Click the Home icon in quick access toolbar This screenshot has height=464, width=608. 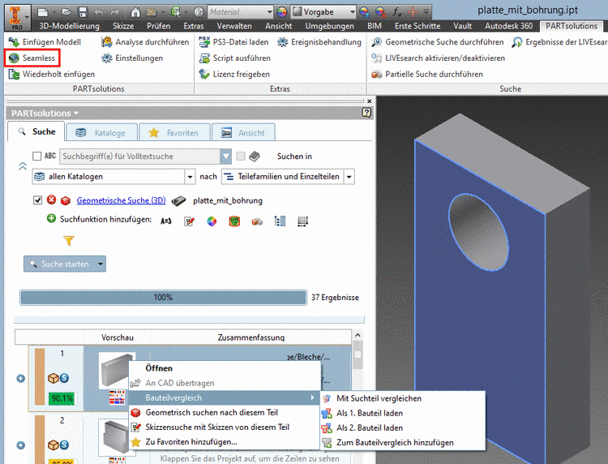coord(135,12)
